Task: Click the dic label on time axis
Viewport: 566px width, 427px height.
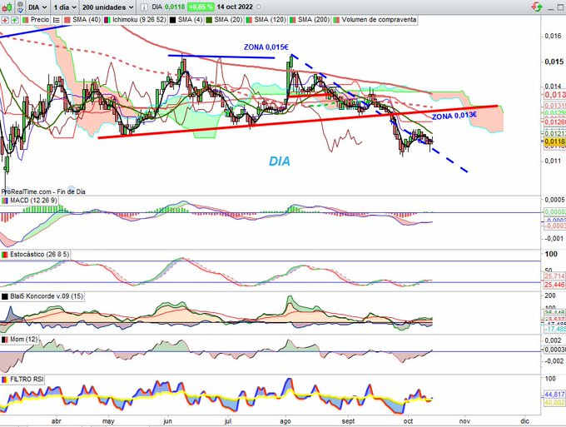Action: pyautogui.click(x=525, y=421)
